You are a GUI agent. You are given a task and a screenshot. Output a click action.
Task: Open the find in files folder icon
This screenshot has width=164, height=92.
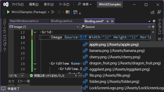(68, 12)
